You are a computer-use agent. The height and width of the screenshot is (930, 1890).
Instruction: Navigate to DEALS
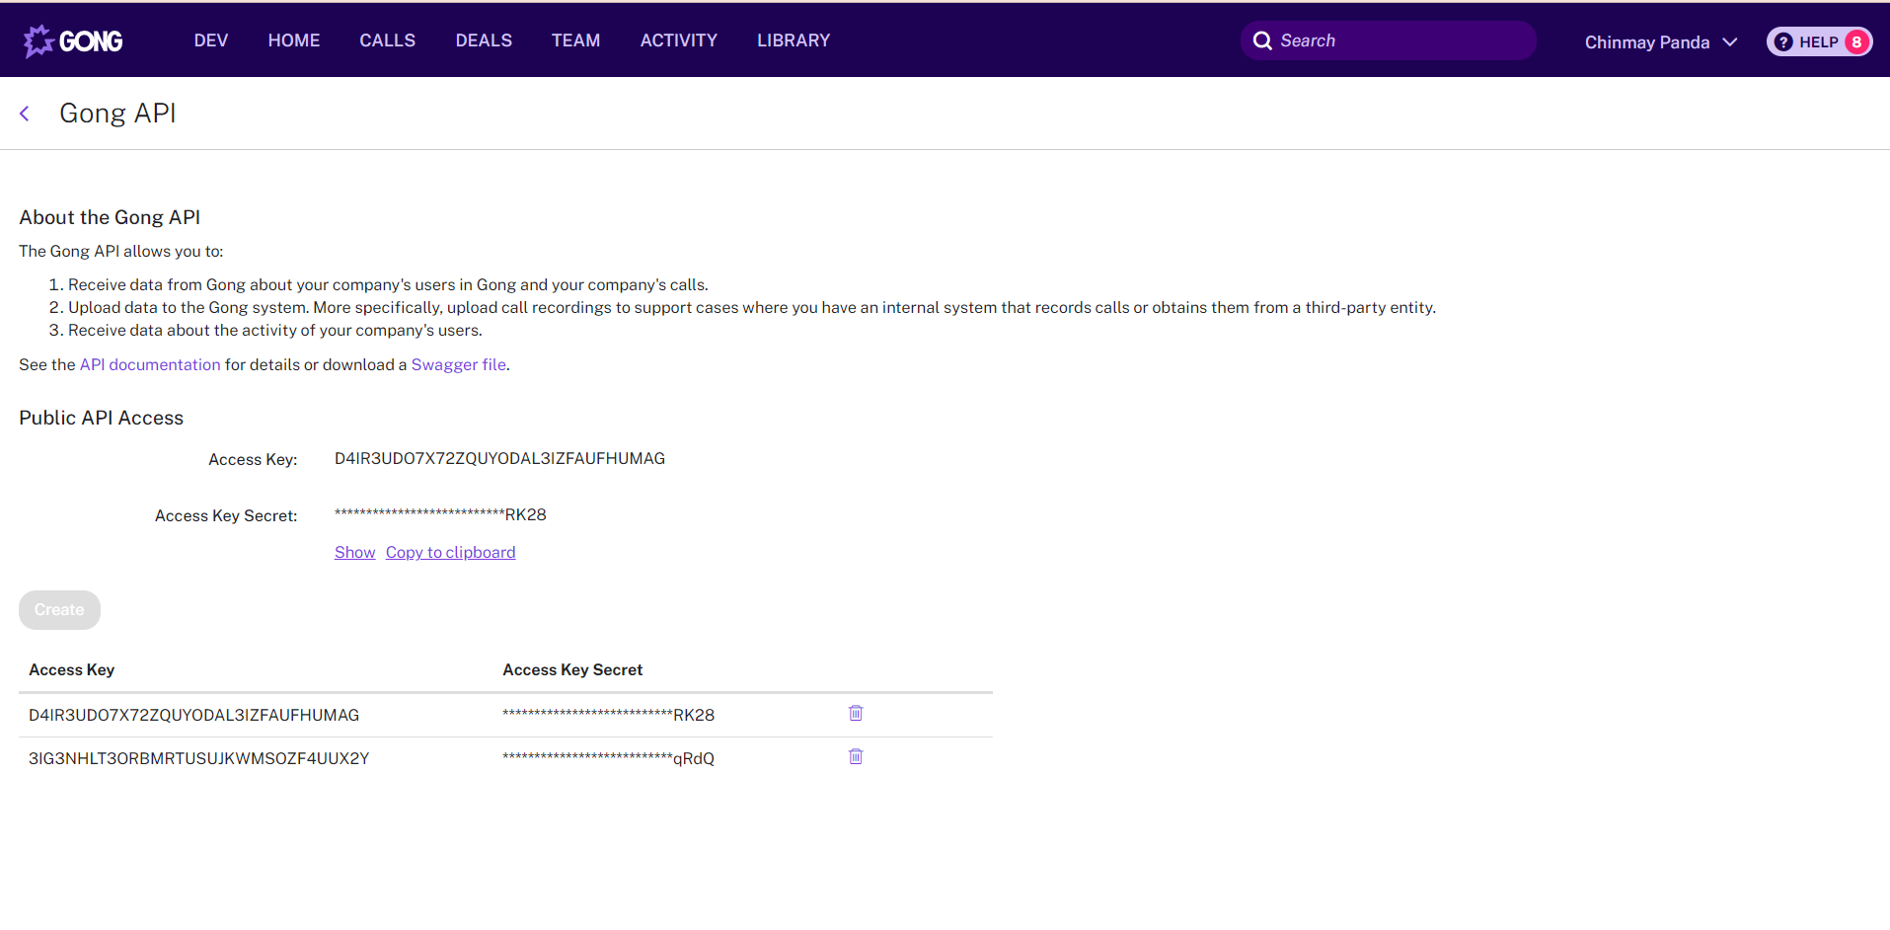(x=484, y=40)
